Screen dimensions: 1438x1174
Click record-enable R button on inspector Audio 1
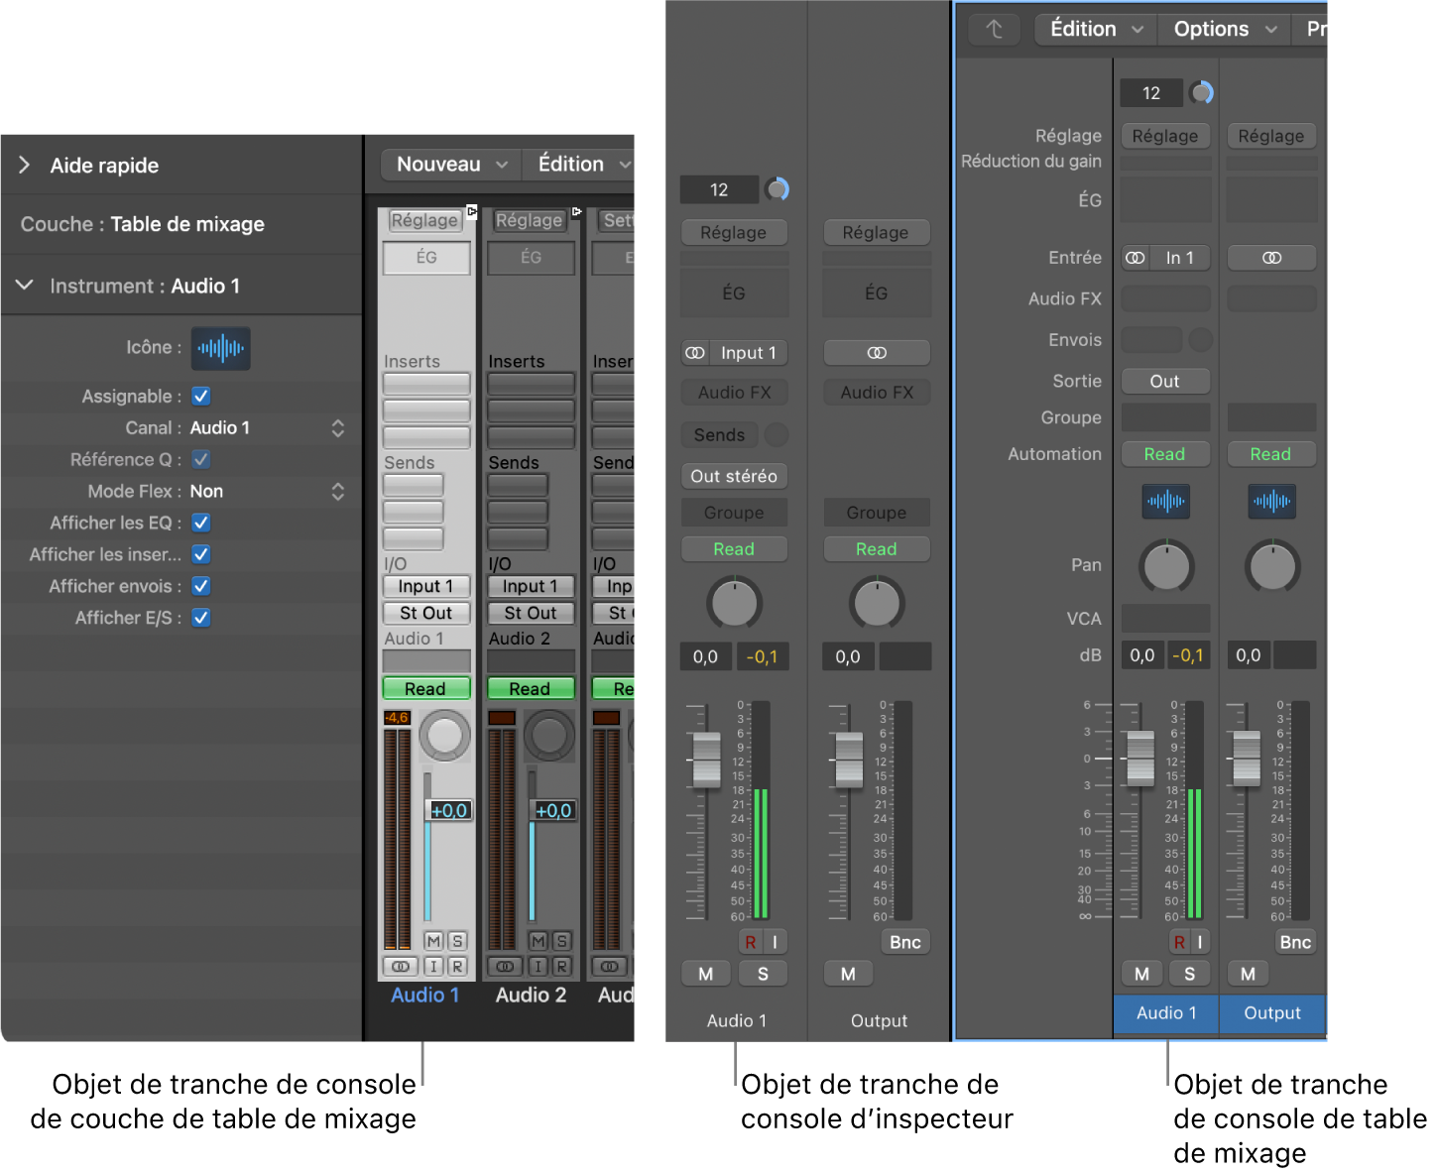point(750,942)
